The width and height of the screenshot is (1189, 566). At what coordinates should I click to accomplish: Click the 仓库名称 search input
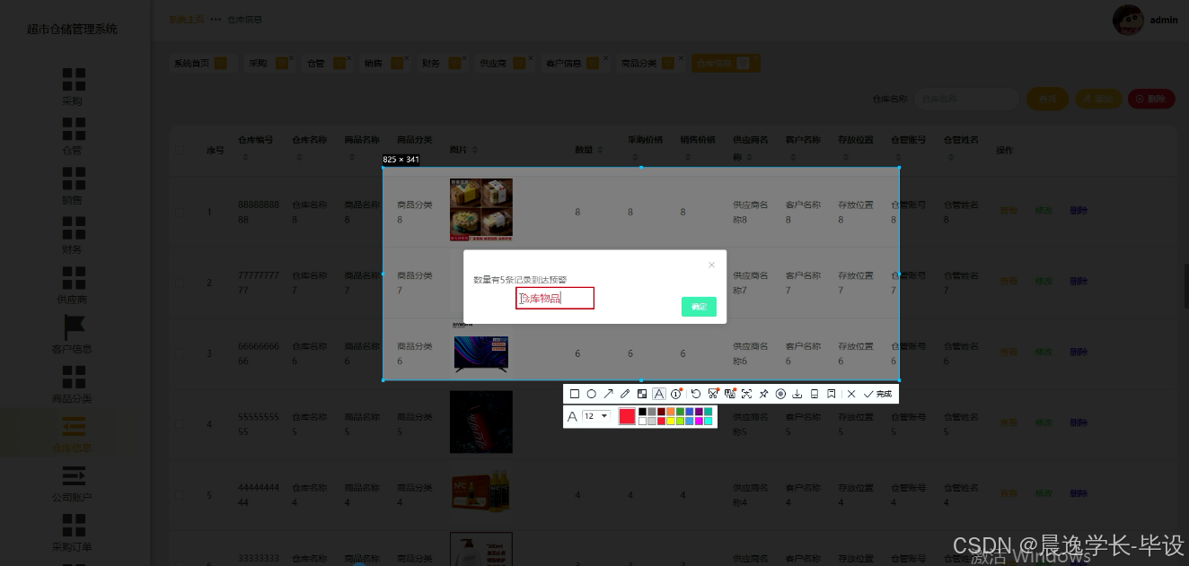(966, 99)
